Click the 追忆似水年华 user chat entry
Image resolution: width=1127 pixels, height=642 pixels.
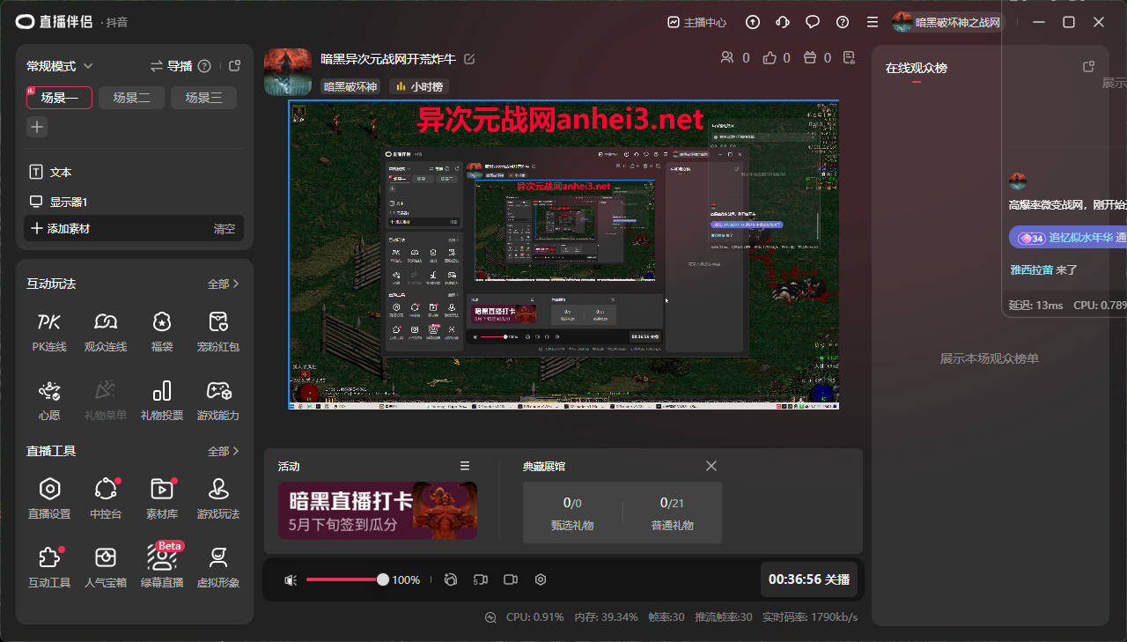(1068, 238)
